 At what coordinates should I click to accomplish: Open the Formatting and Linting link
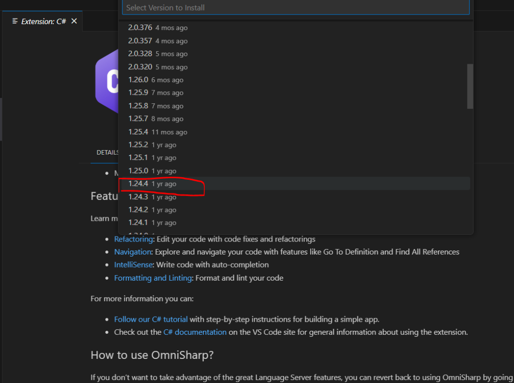pos(153,278)
